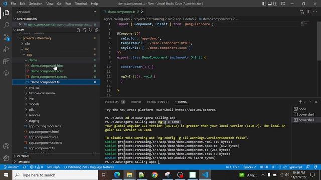Open the Terminal menu
Viewport: 321px width, 180px height.
click(x=81, y=4)
